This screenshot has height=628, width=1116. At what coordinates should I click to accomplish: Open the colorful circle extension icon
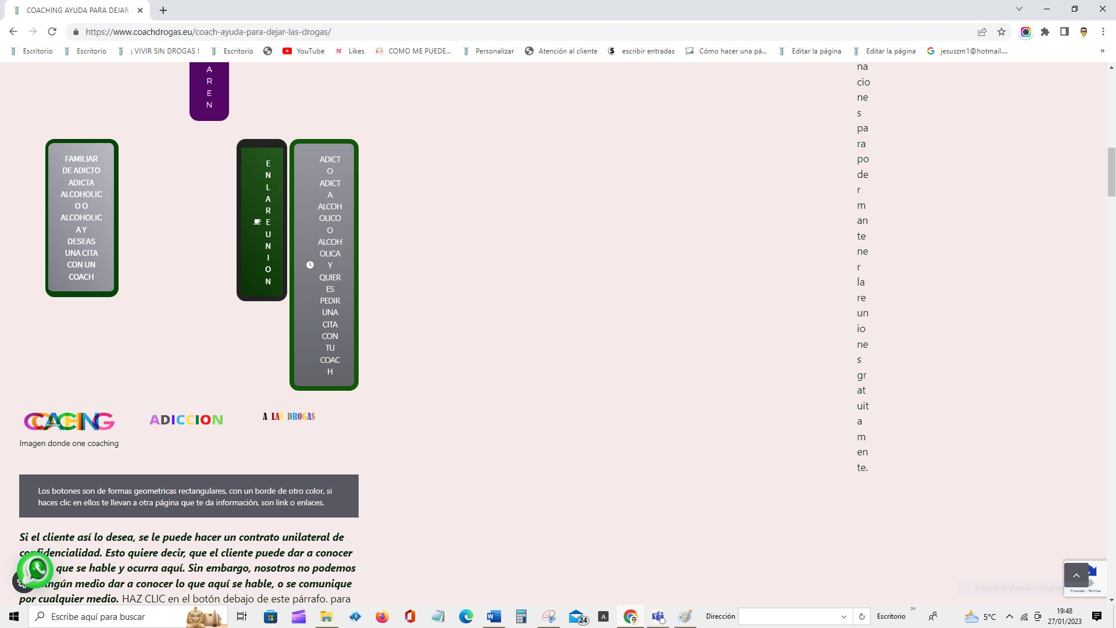click(1026, 32)
